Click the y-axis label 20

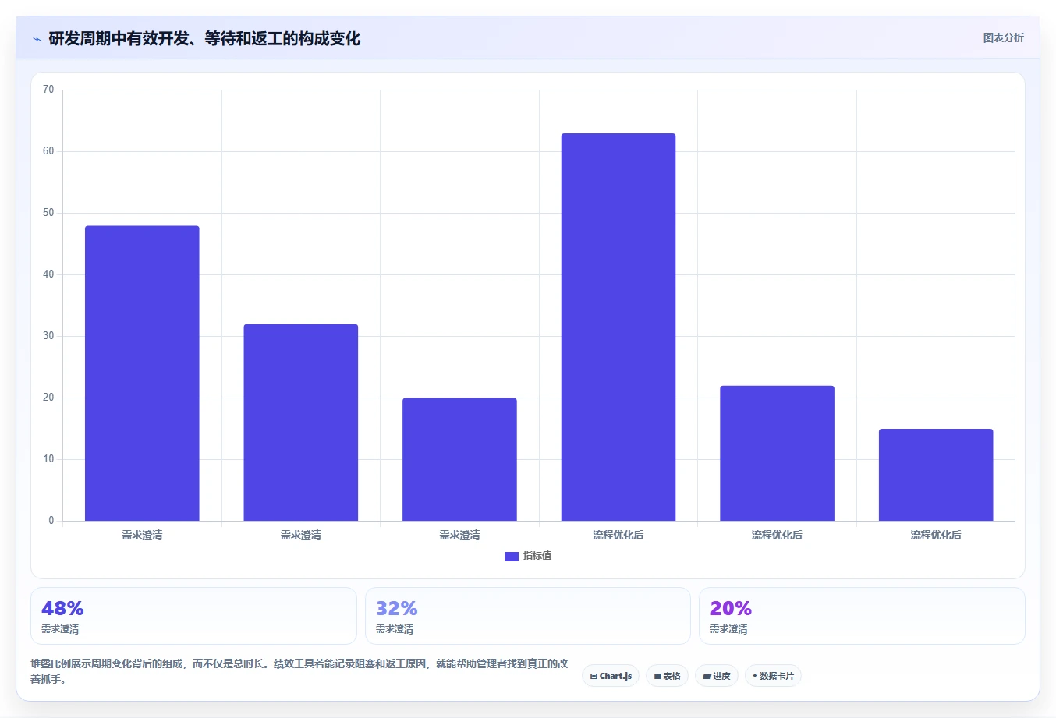[x=48, y=398]
